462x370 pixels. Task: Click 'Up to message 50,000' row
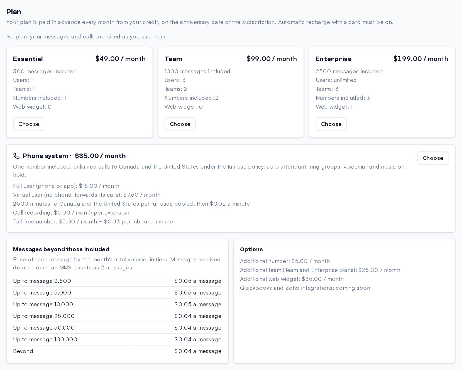pos(117,328)
